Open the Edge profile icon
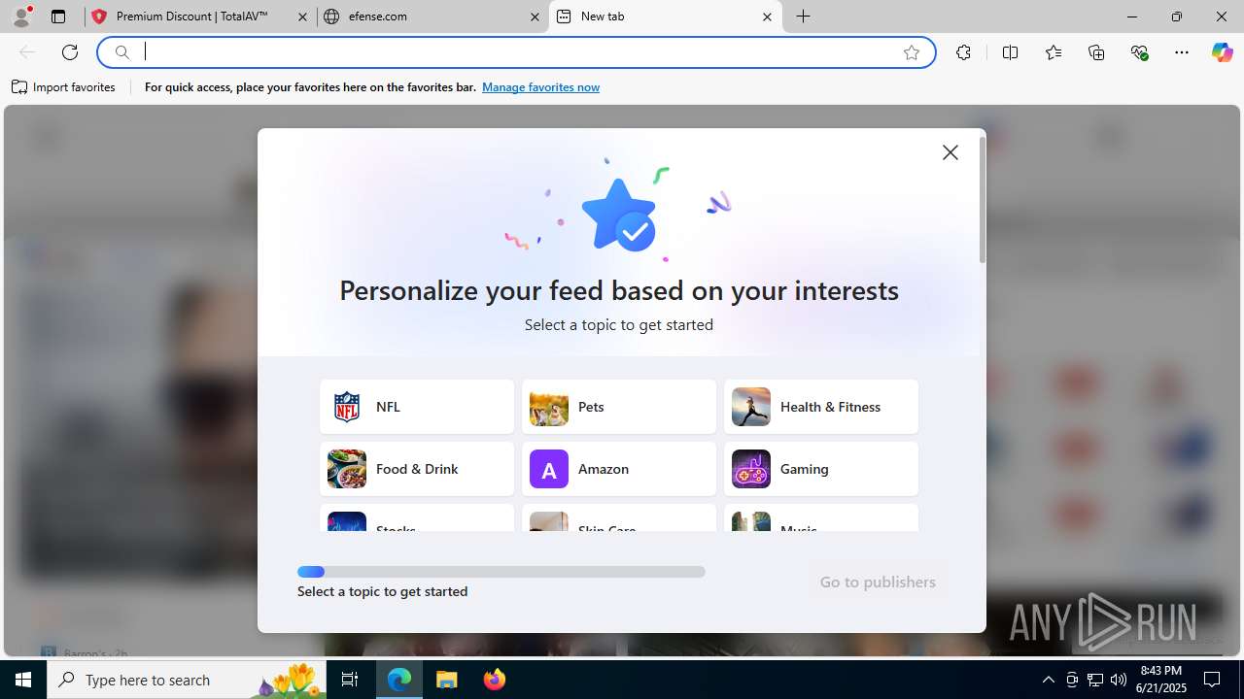Viewport: 1244px width, 699px height. [21, 17]
